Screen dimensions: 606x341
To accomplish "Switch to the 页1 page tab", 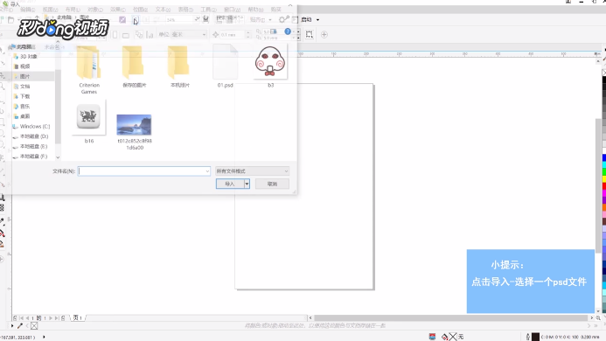I will 77,317.
